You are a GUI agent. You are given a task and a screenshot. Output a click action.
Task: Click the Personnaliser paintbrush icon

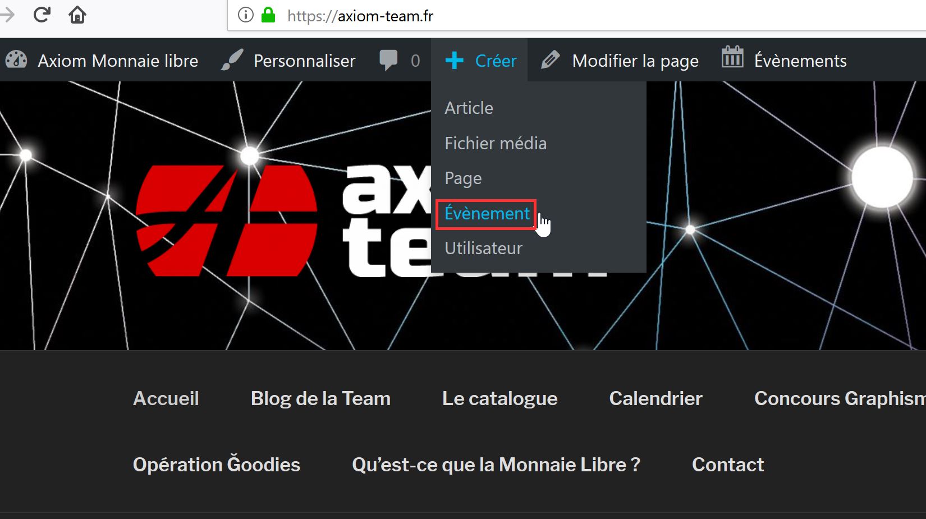(232, 60)
